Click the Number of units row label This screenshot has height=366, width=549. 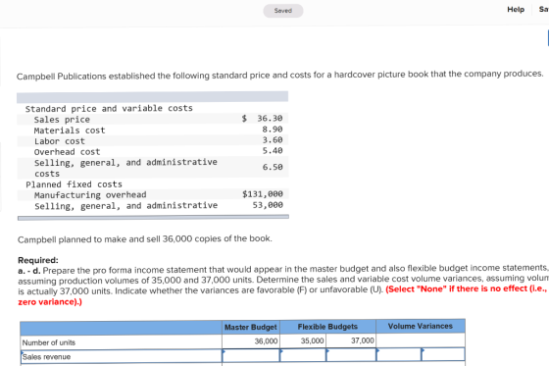click(x=49, y=342)
